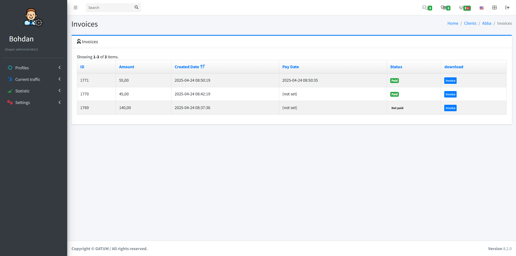Screen dimensions: 516x256
Task: Download Invoice for ID 1769
Action: click(450, 108)
